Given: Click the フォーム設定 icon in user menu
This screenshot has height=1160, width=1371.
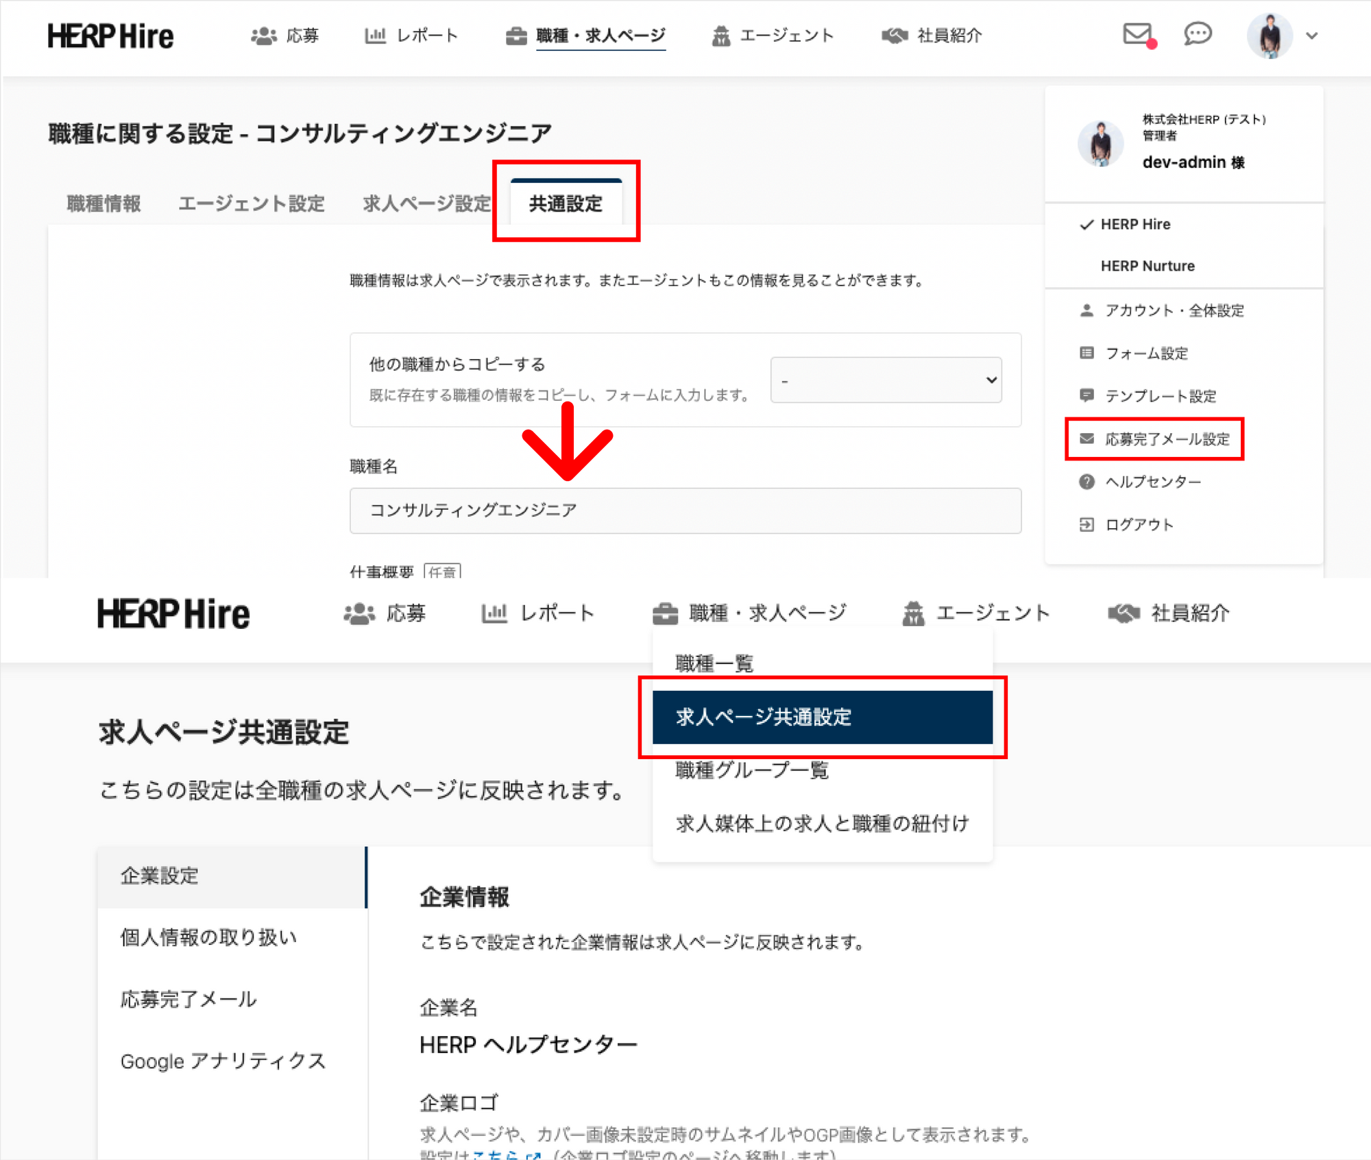Looking at the screenshot, I should [1087, 353].
